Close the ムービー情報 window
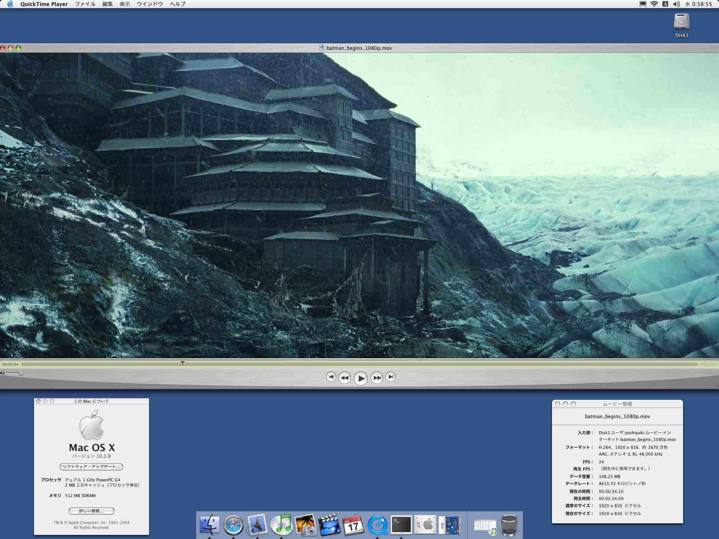Image resolution: width=719 pixels, height=539 pixels. (558, 404)
